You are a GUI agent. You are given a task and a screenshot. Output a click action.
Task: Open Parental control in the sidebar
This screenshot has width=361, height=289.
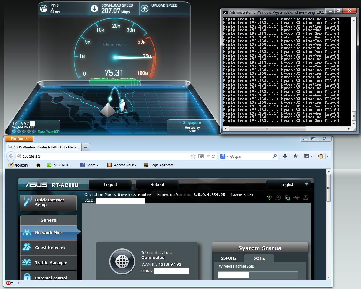click(49, 276)
